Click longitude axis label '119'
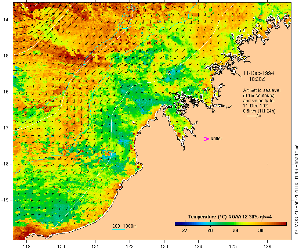Screen dimensions: 301x250 pos(26,246)
